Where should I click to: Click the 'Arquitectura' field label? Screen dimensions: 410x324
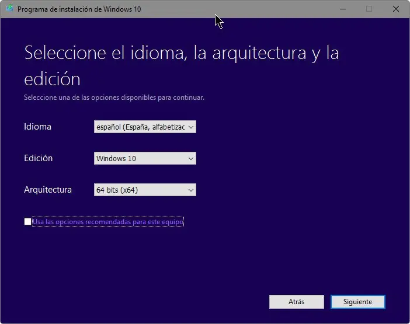pyautogui.click(x=48, y=190)
